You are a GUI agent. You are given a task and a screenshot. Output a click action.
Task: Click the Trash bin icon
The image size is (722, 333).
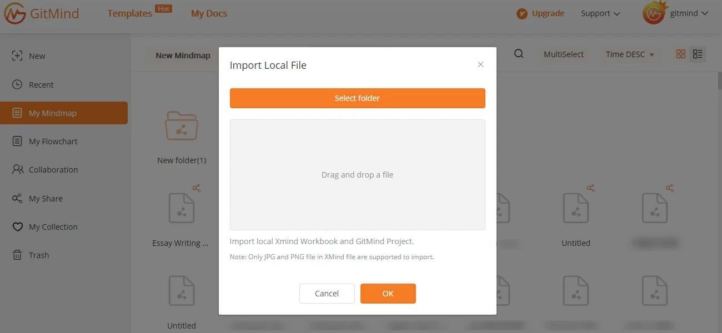(18, 255)
